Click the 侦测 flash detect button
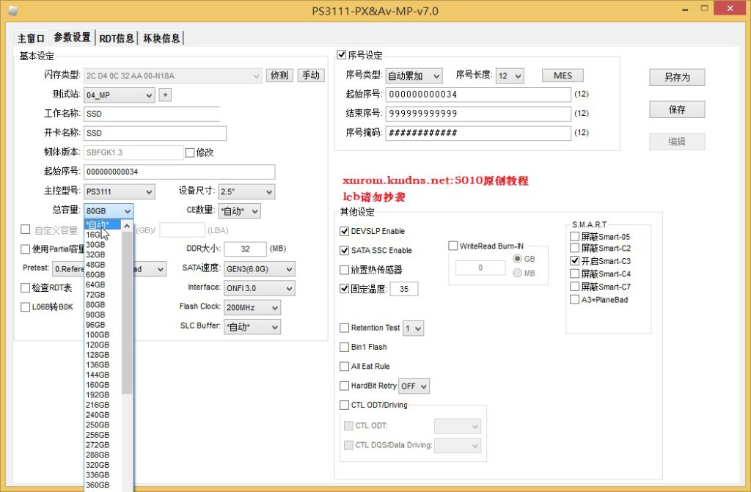Screen dimensions: 751x492 click(x=280, y=76)
